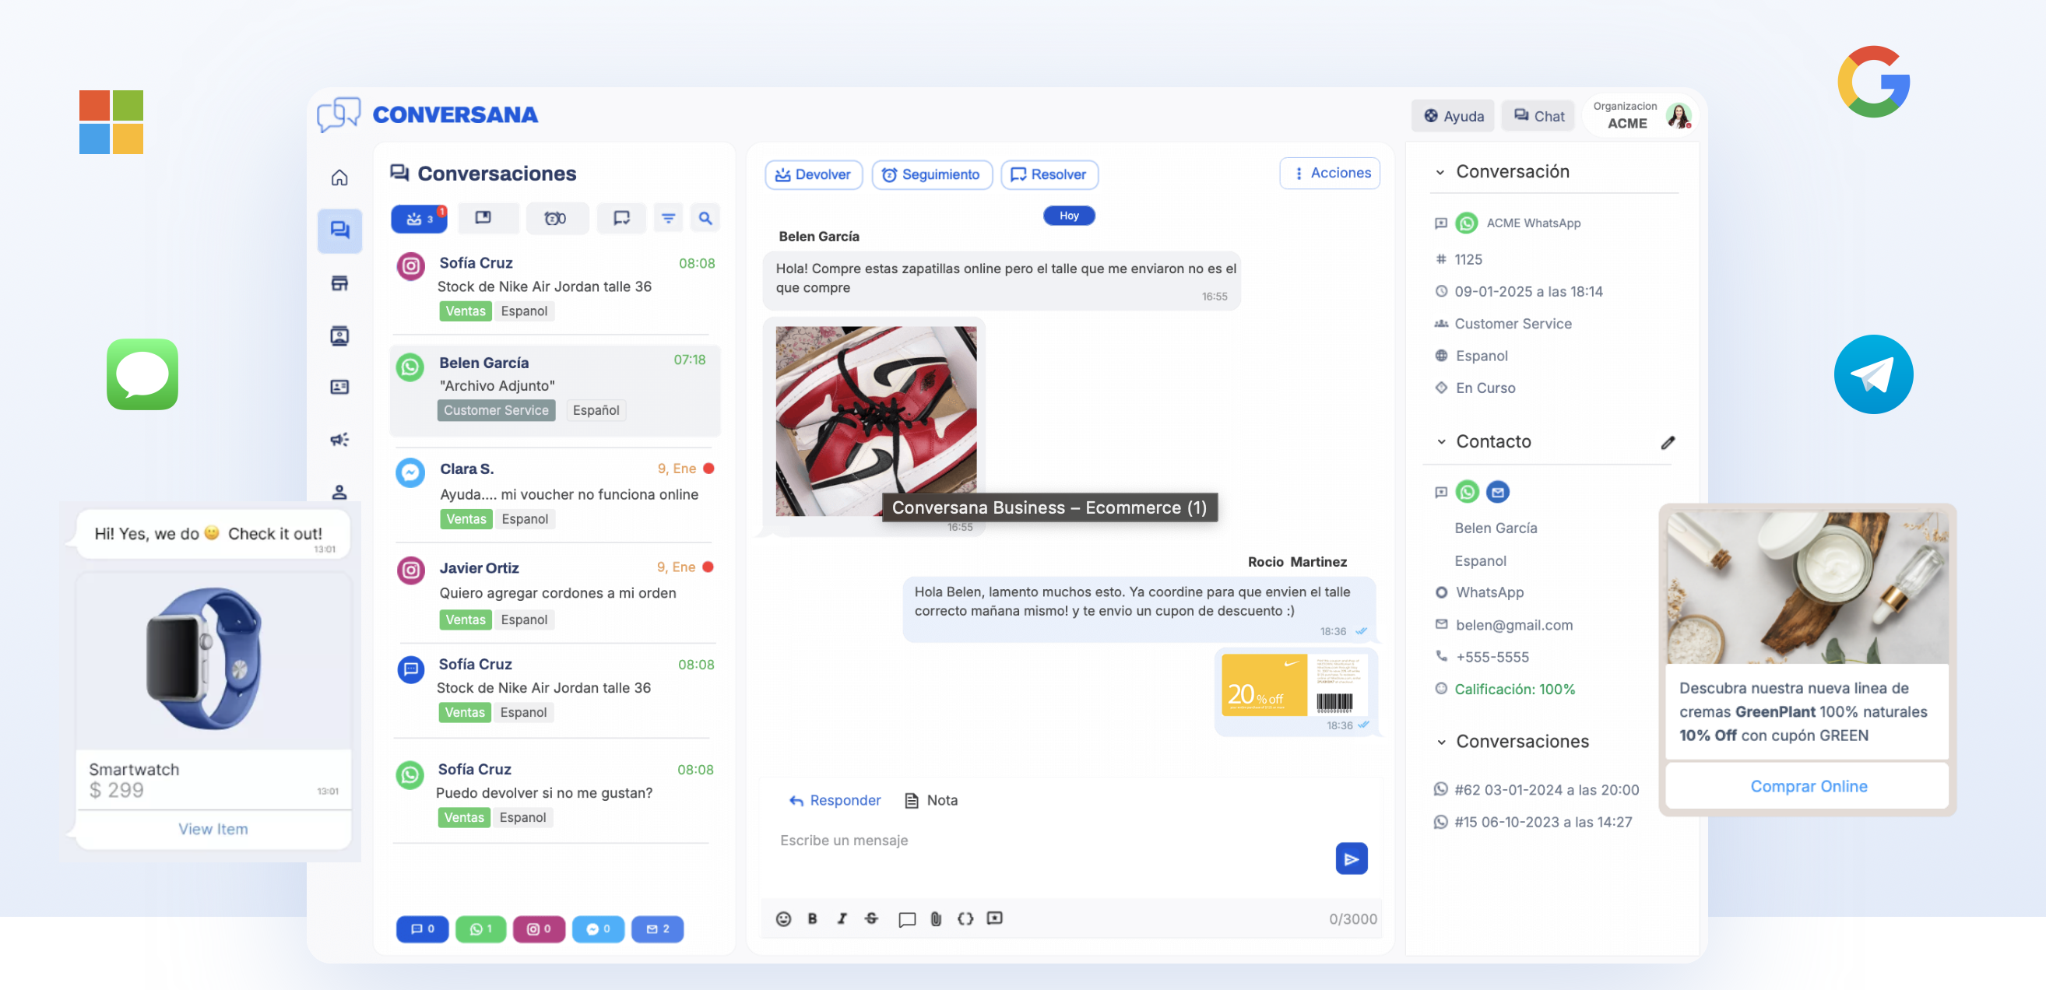Viewport: 2046px width, 990px height.
Task: Insert code braces in message
Action: point(965,918)
